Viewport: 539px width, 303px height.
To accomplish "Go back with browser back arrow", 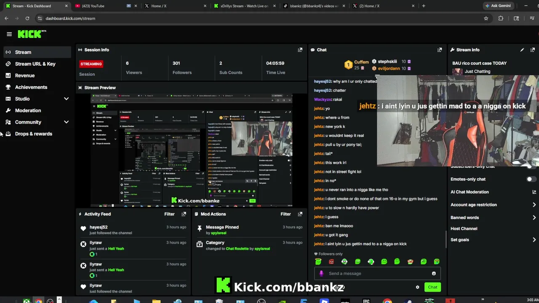I will pyautogui.click(x=6, y=18).
